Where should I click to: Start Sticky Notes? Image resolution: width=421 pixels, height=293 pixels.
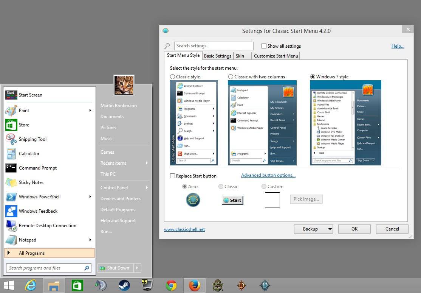[30, 182]
